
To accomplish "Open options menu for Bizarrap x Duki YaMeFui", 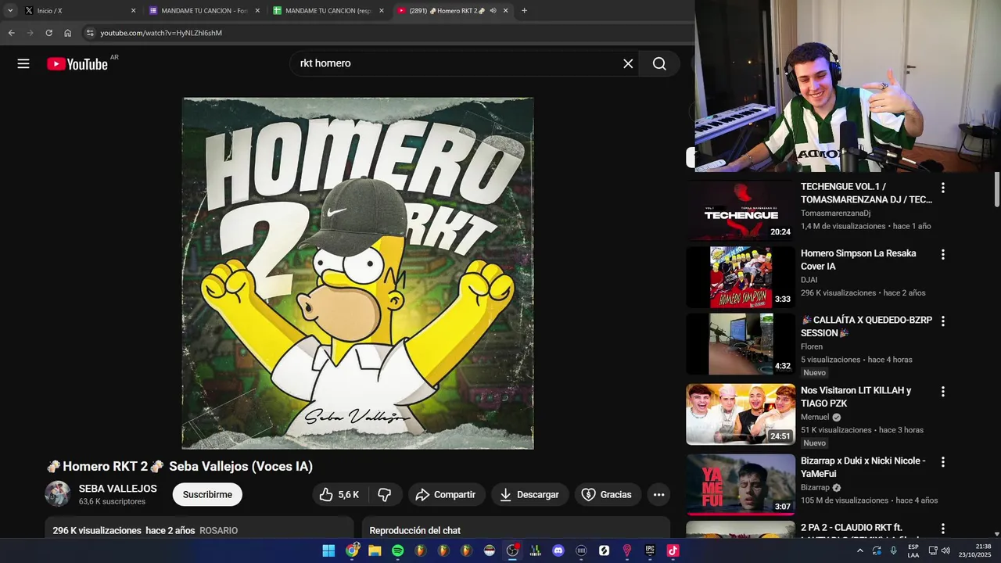I will pyautogui.click(x=942, y=461).
